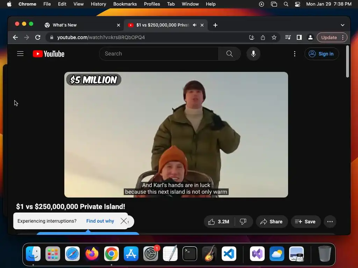Open Terminal from the Dock

pos(190,254)
